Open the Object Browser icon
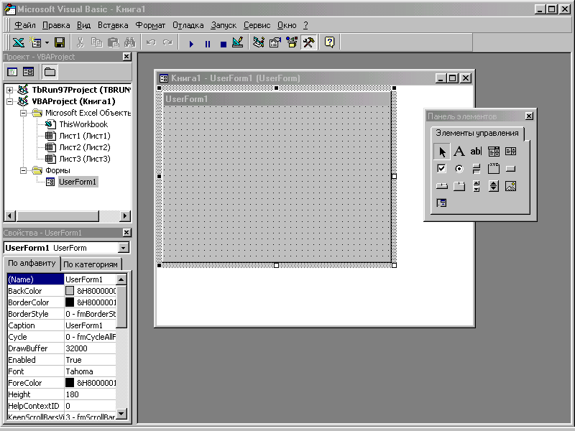Image resolution: width=575 pixels, height=431 pixels. (292, 42)
